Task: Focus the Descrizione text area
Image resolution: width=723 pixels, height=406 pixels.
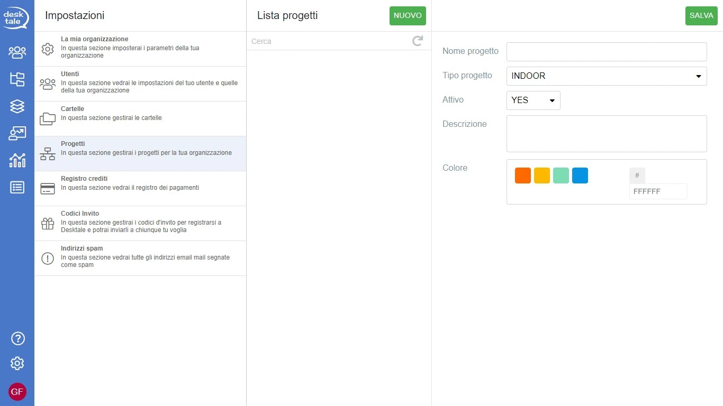Action: 607,134
